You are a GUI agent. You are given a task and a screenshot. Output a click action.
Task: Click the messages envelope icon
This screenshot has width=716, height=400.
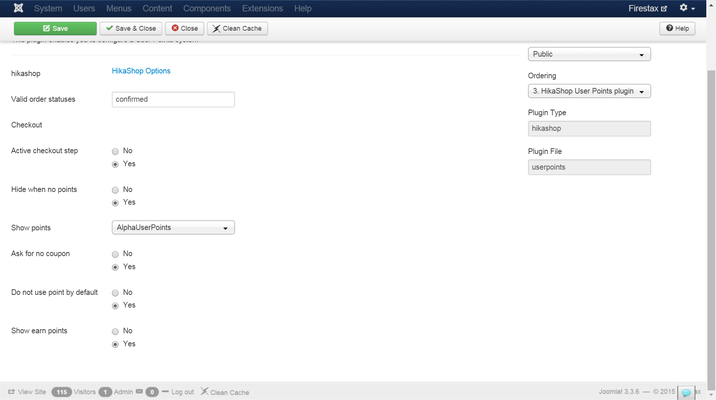pos(139,391)
